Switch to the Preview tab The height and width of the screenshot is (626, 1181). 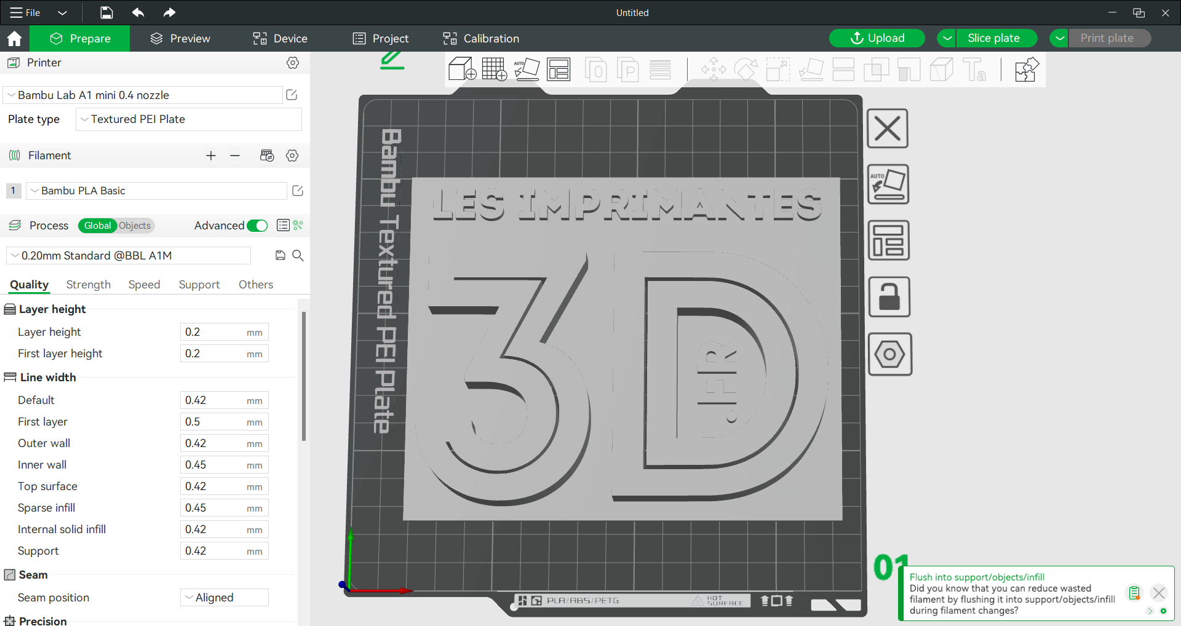tap(180, 39)
